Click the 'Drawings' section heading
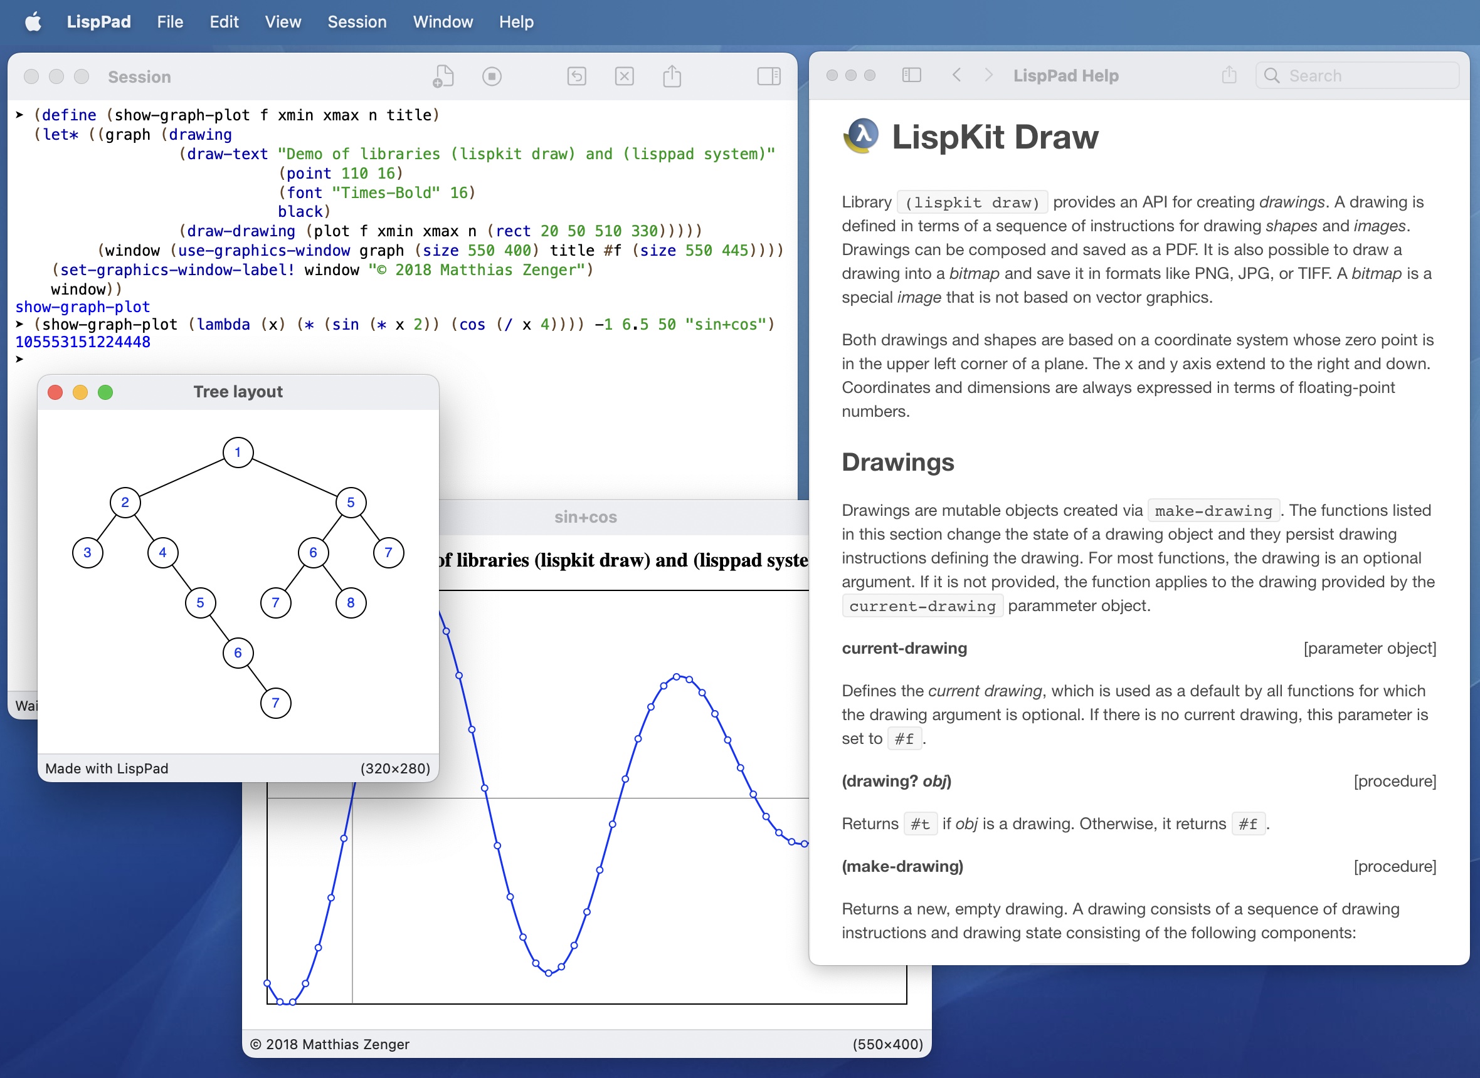 [x=897, y=462]
